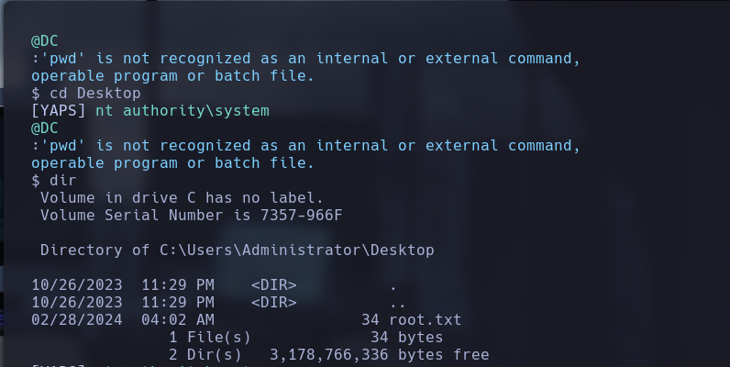Screen dimensions: 730x367
Task: Click the double-dot parent directory entry
Action: click(397, 303)
